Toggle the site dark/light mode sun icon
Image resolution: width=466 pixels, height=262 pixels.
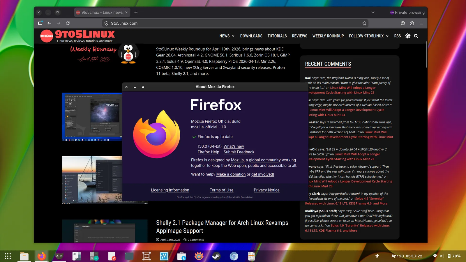tap(407, 36)
